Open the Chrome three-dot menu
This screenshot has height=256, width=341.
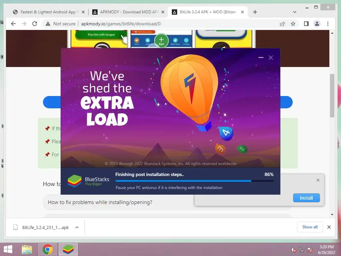(328, 24)
